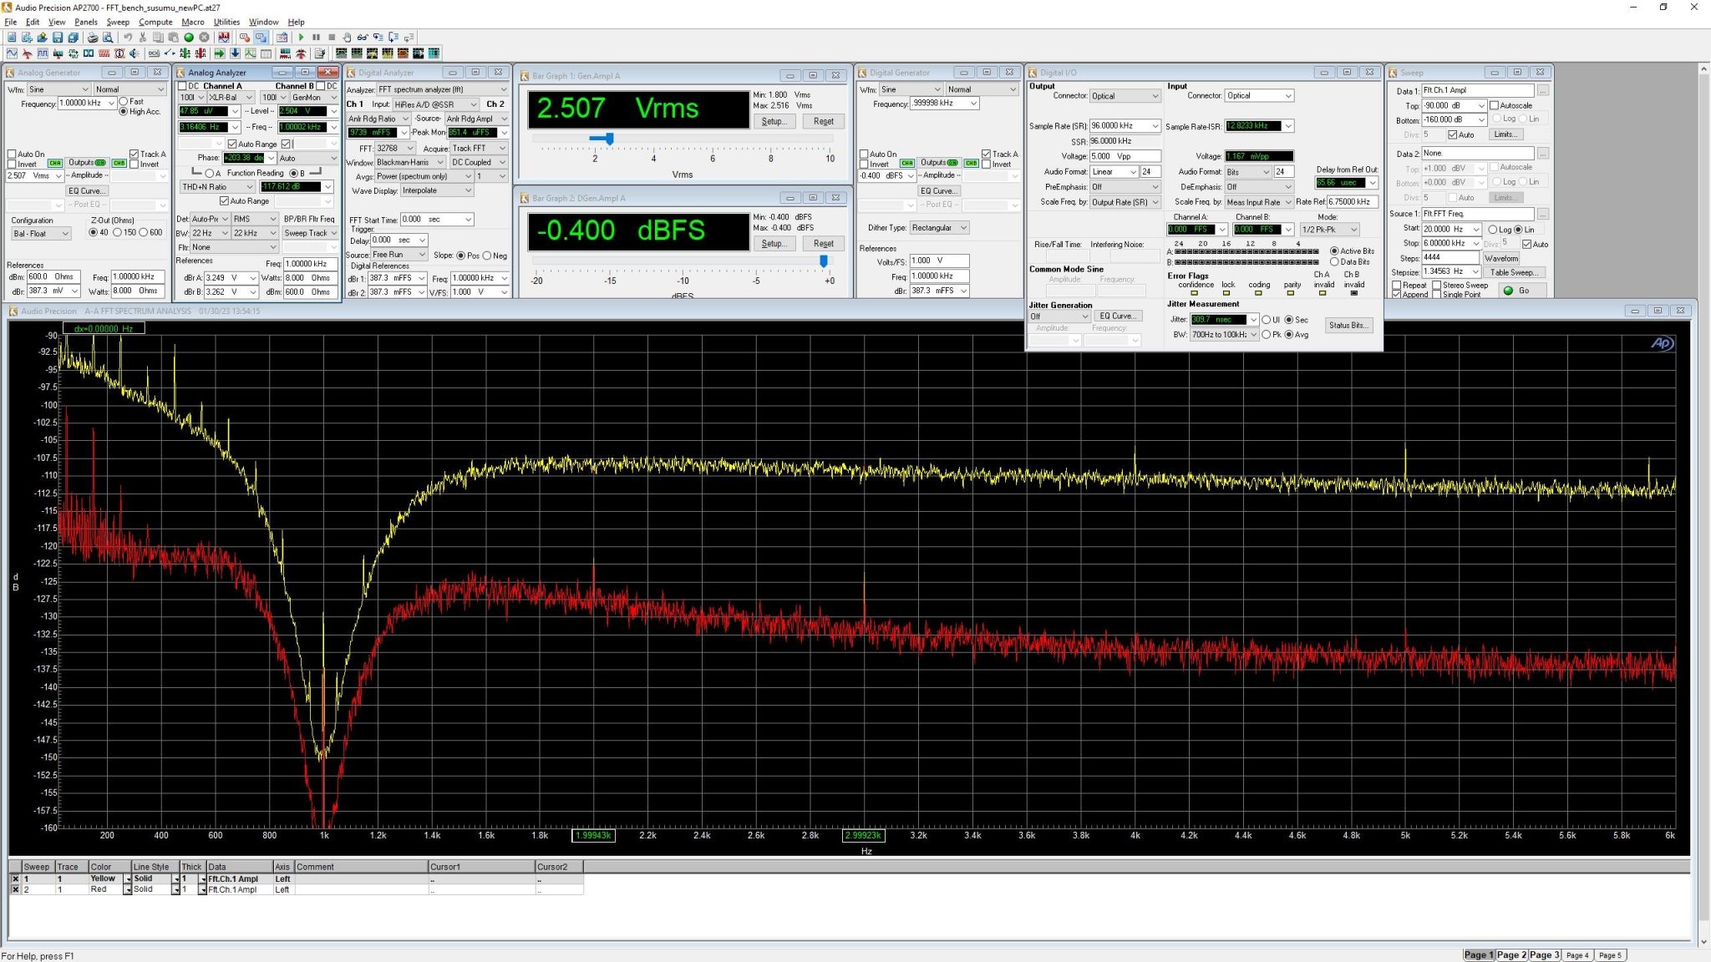Click the Print toolbar icon
Image resolution: width=1711 pixels, height=962 pixels.
tap(93, 38)
